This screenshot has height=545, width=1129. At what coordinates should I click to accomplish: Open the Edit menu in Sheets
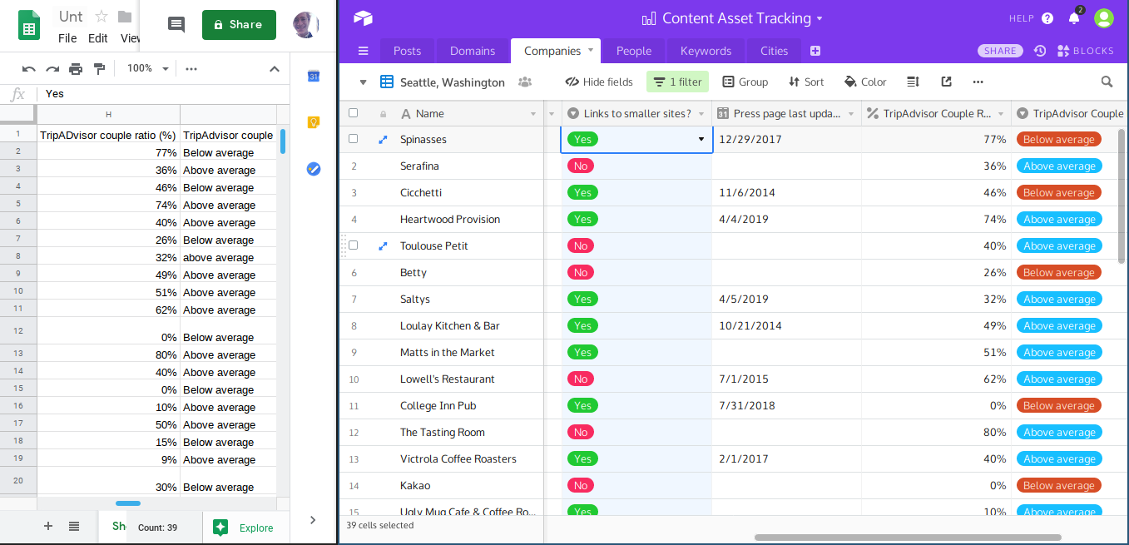(x=98, y=38)
